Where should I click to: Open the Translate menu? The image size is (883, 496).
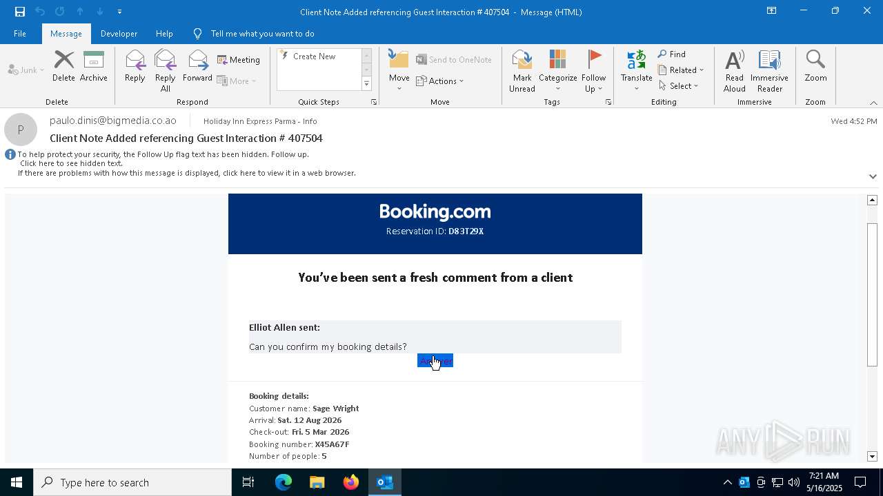pos(637,70)
